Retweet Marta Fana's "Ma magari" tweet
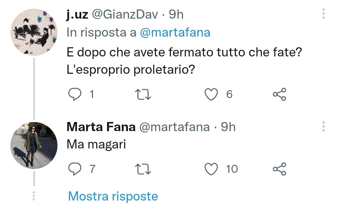Screen dimensions: 341x215 tap(142, 169)
